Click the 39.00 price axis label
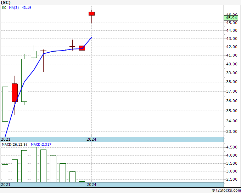The height and width of the screenshot is (193, 241). (232, 73)
